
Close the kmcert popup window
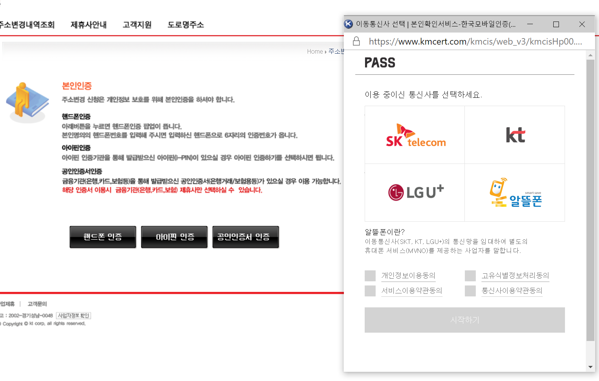(x=582, y=24)
